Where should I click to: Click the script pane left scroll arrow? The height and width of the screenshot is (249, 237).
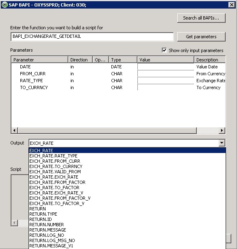[x=15, y=223]
